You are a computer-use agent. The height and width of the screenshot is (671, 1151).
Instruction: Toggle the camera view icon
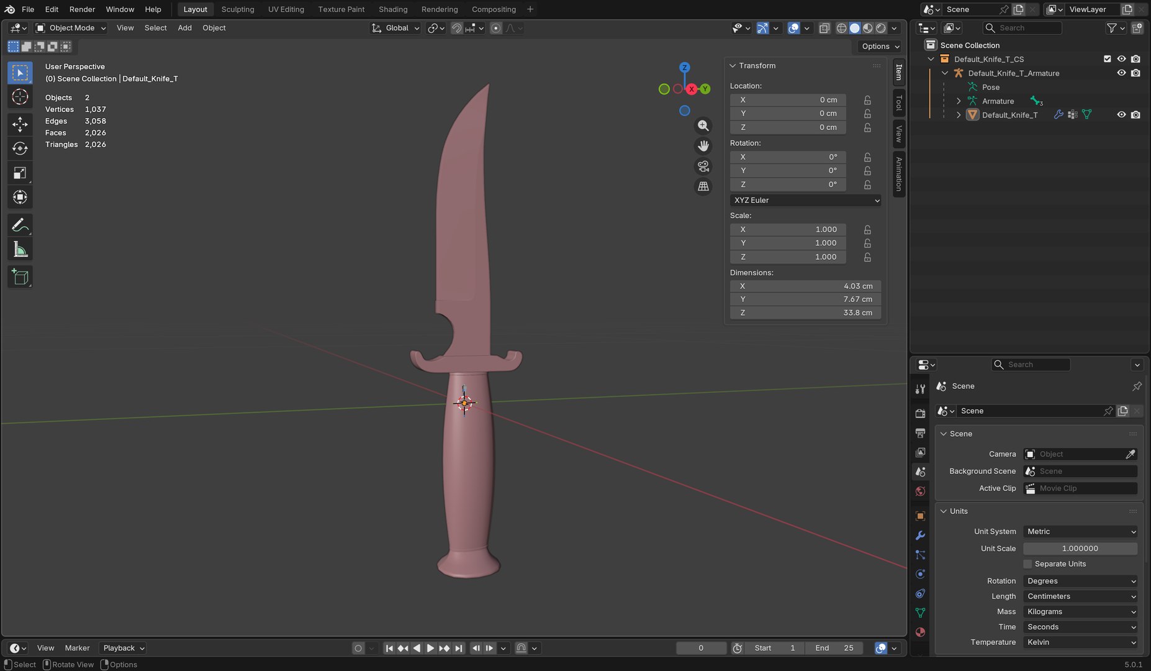pyautogui.click(x=703, y=167)
